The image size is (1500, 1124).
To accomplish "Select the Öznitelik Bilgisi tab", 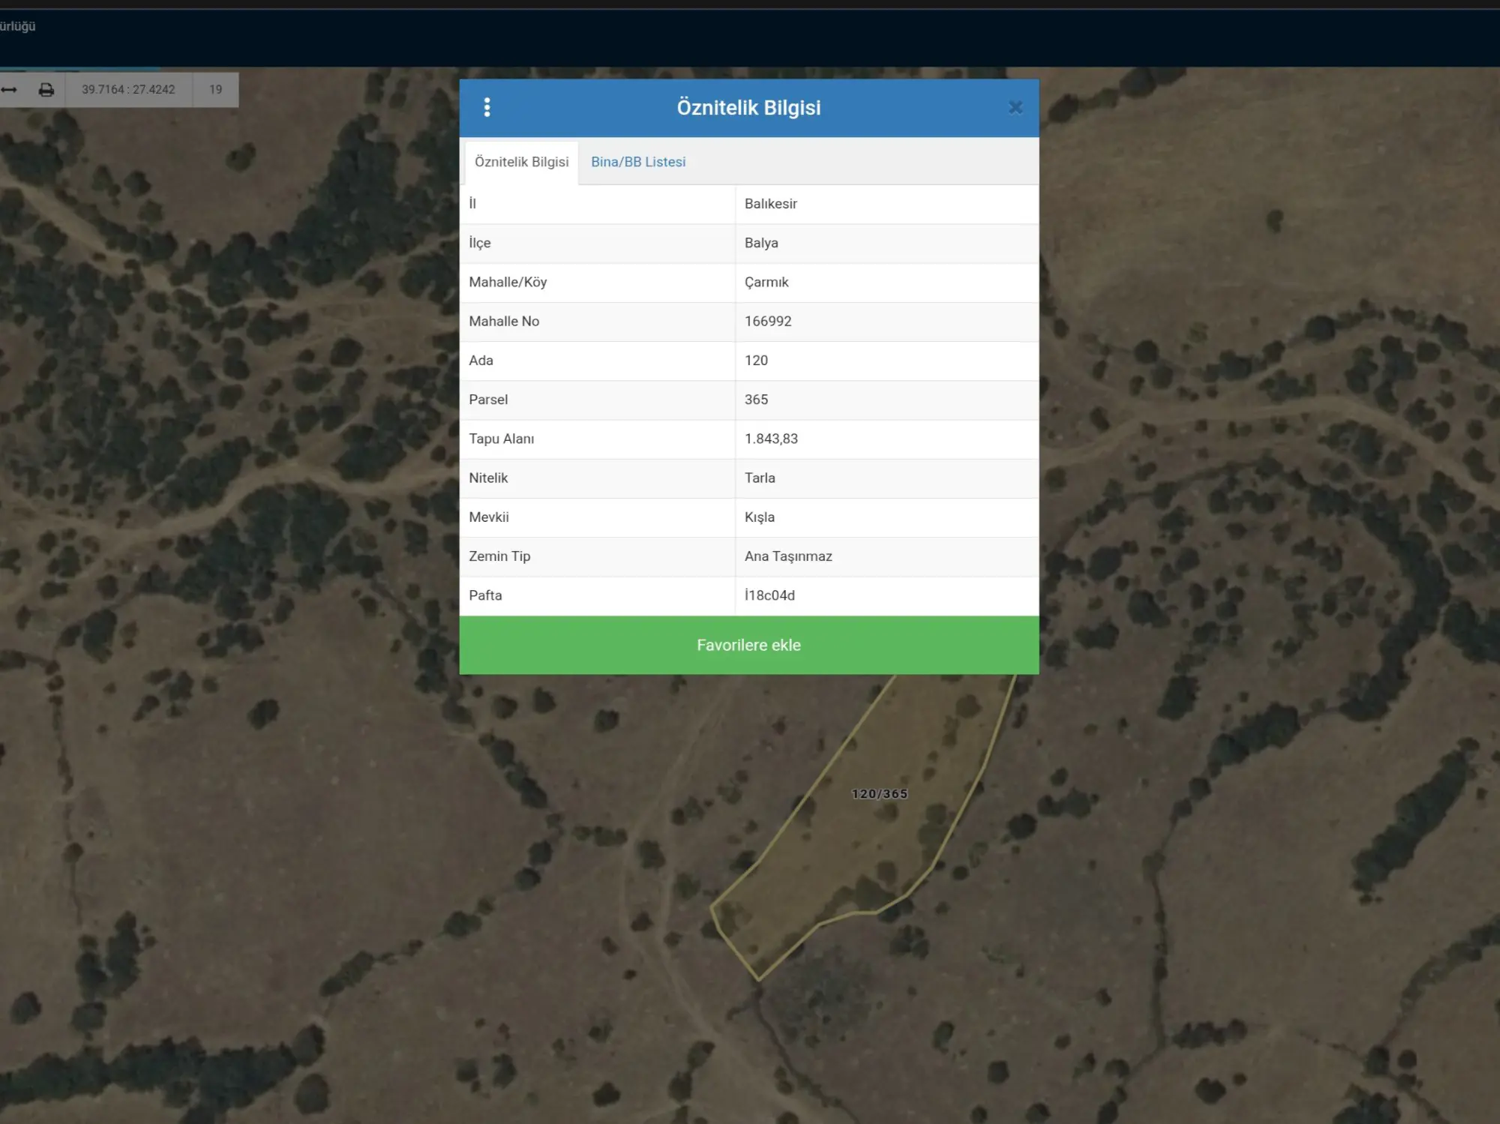I will pyautogui.click(x=521, y=162).
